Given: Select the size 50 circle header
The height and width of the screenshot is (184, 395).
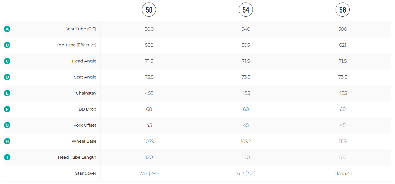Looking at the screenshot, I should 149,10.
